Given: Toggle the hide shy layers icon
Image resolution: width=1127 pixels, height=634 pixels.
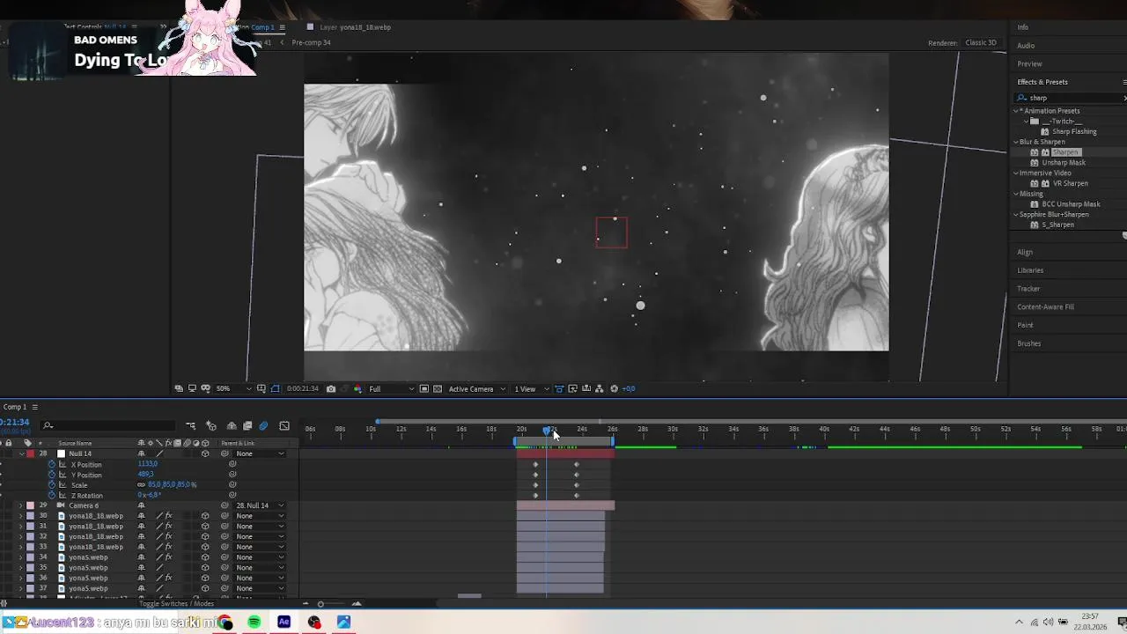Looking at the screenshot, I should (232, 426).
